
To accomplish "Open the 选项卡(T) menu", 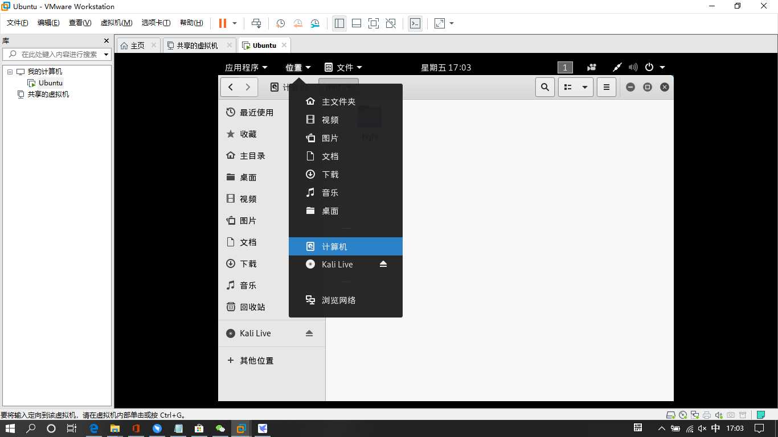I will coord(156,23).
